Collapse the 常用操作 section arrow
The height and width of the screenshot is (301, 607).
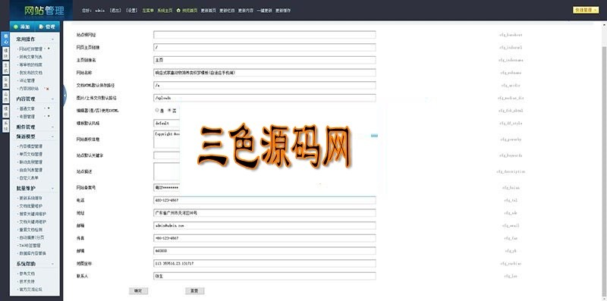(x=53, y=39)
